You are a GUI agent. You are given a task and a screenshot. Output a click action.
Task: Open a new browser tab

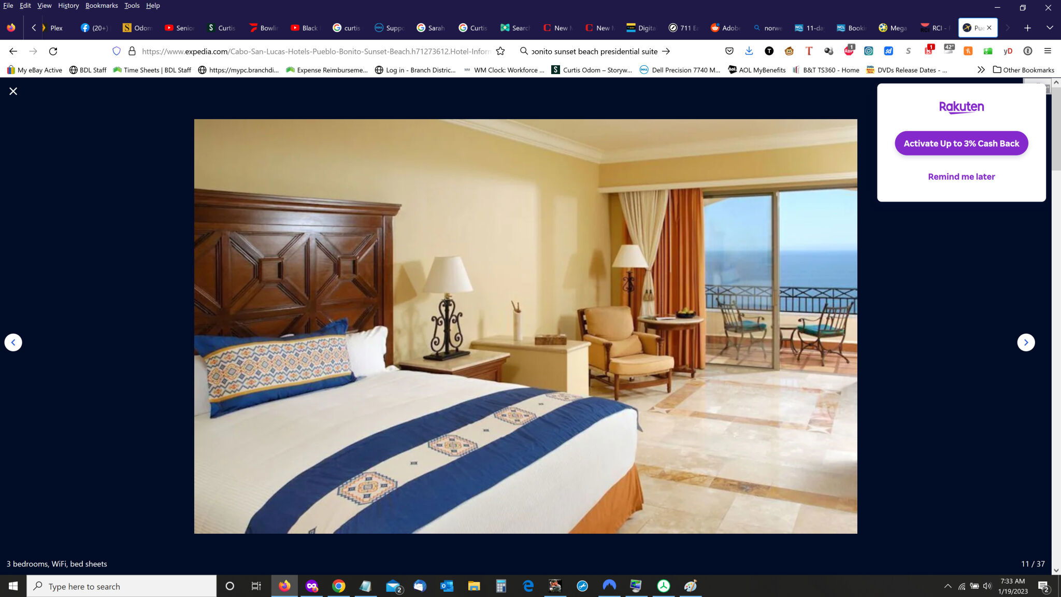pos(1028,28)
